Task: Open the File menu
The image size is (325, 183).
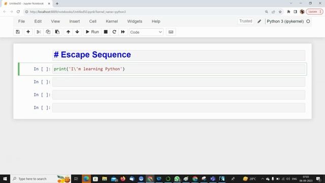Action: (x=21, y=21)
